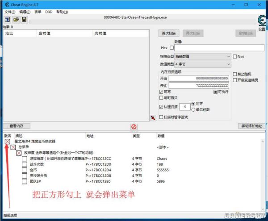
Task: Freeze the 金币 entry checkbox
Action: pos(25,170)
